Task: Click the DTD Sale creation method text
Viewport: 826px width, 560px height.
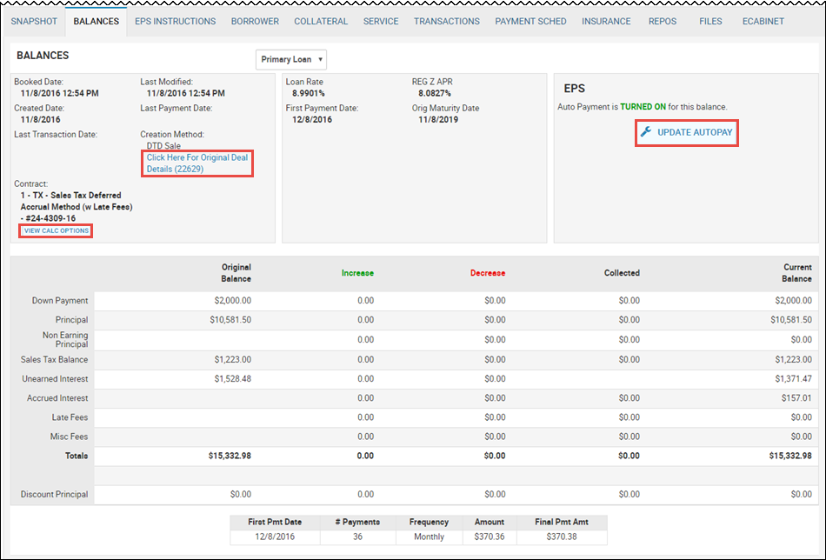Action: coord(163,146)
